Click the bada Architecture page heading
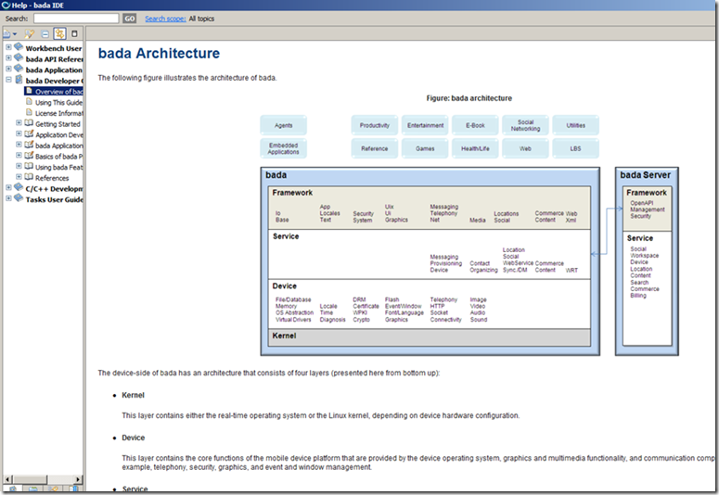This screenshot has height=495, width=719. click(x=159, y=53)
